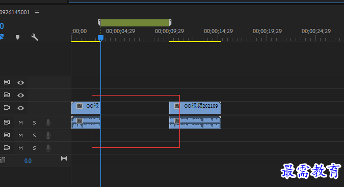
Task: Click the blue playhead handle on ruler
Action: (100, 38)
